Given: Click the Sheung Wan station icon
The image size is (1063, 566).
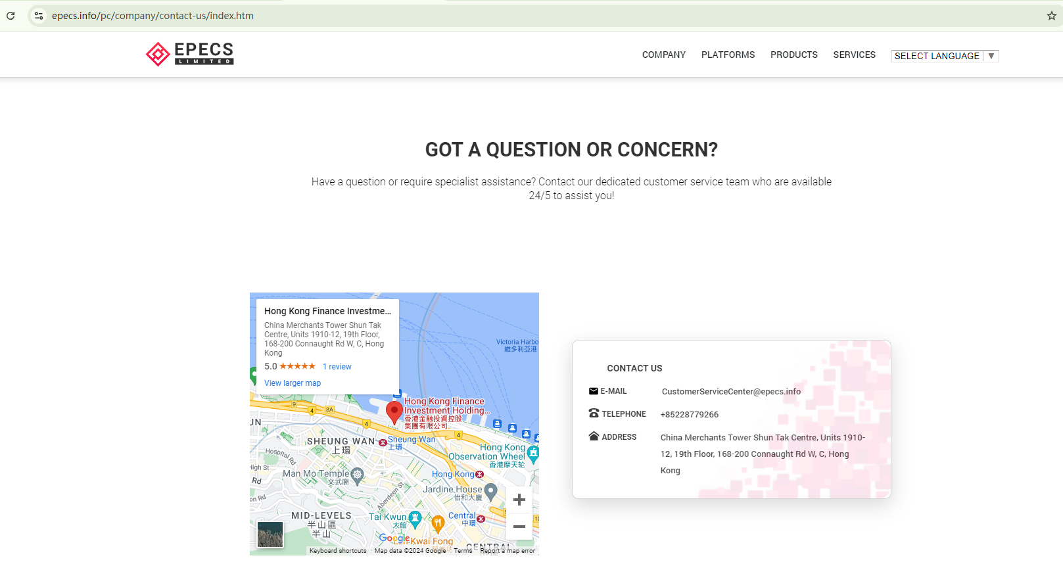Looking at the screenshot, I should click(383, 442).
